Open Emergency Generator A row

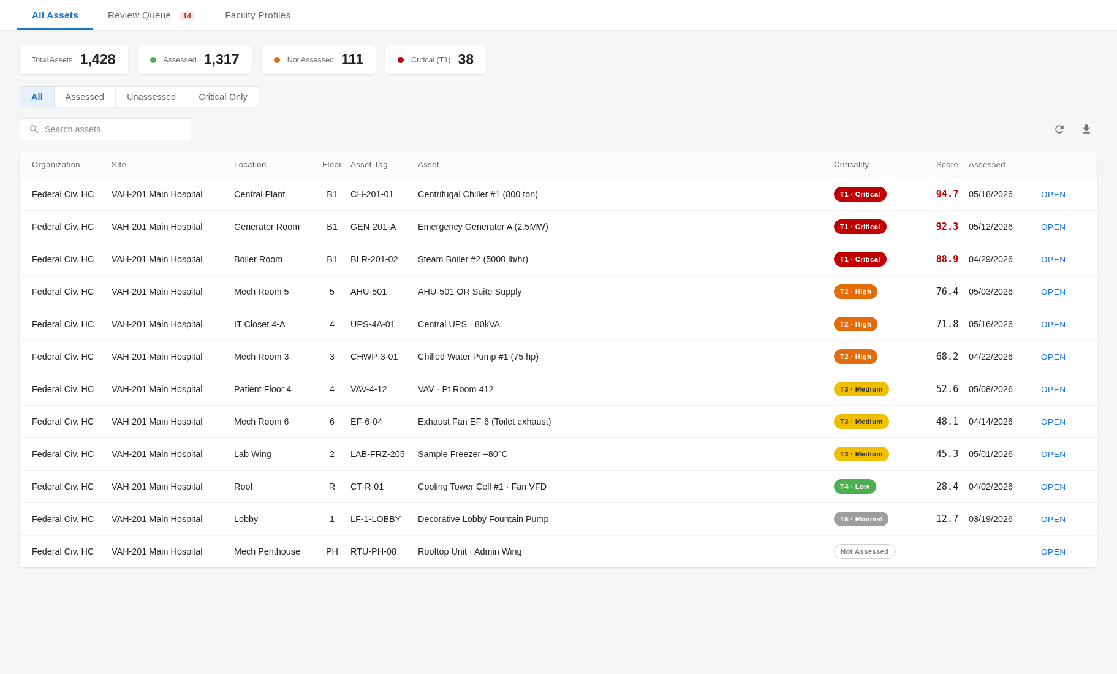tap(1053, 227)
